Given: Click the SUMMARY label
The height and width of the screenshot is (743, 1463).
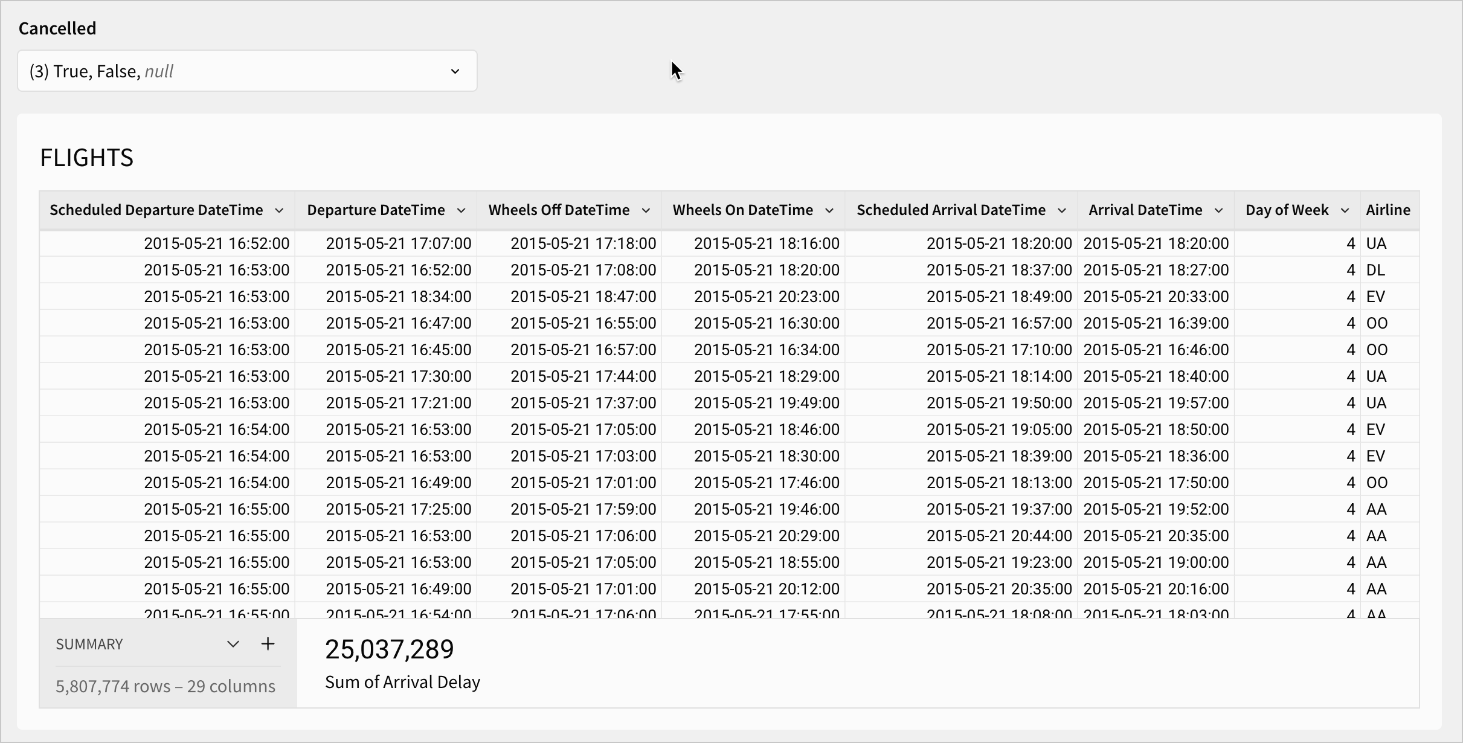Looking at the screenshot, I should click(x=89, y=645).
